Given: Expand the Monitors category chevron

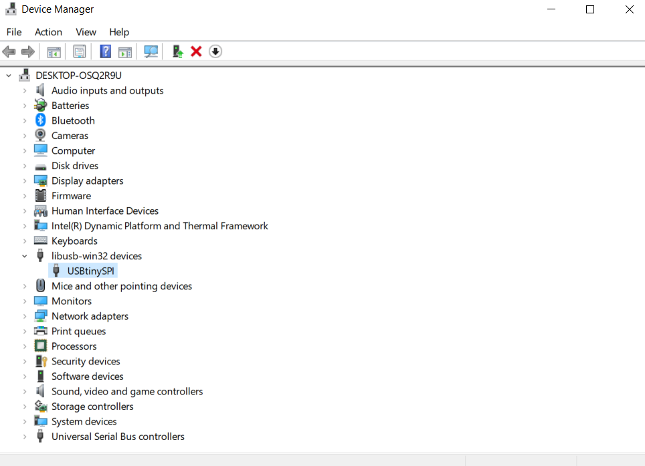Looking at the screenshot, I should (x=25, y=302).
